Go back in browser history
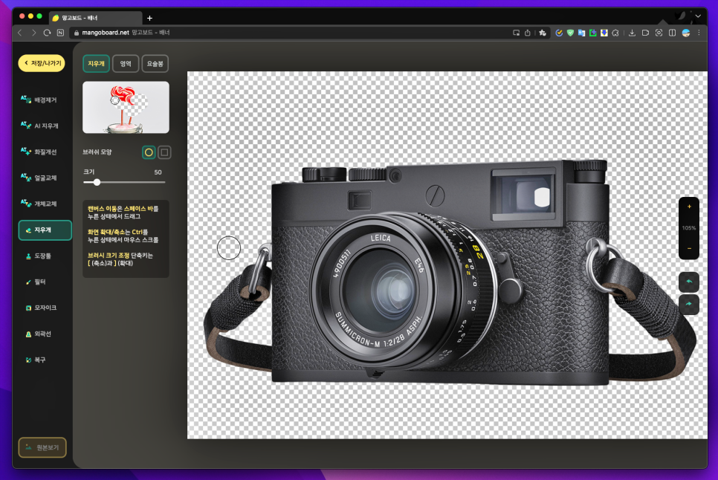 [19, 33]
